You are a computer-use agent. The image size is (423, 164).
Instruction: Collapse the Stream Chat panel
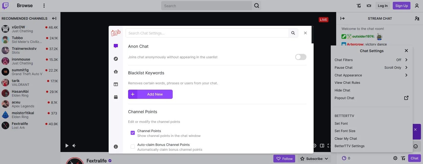pyautogui.click(x=342, y=18)
